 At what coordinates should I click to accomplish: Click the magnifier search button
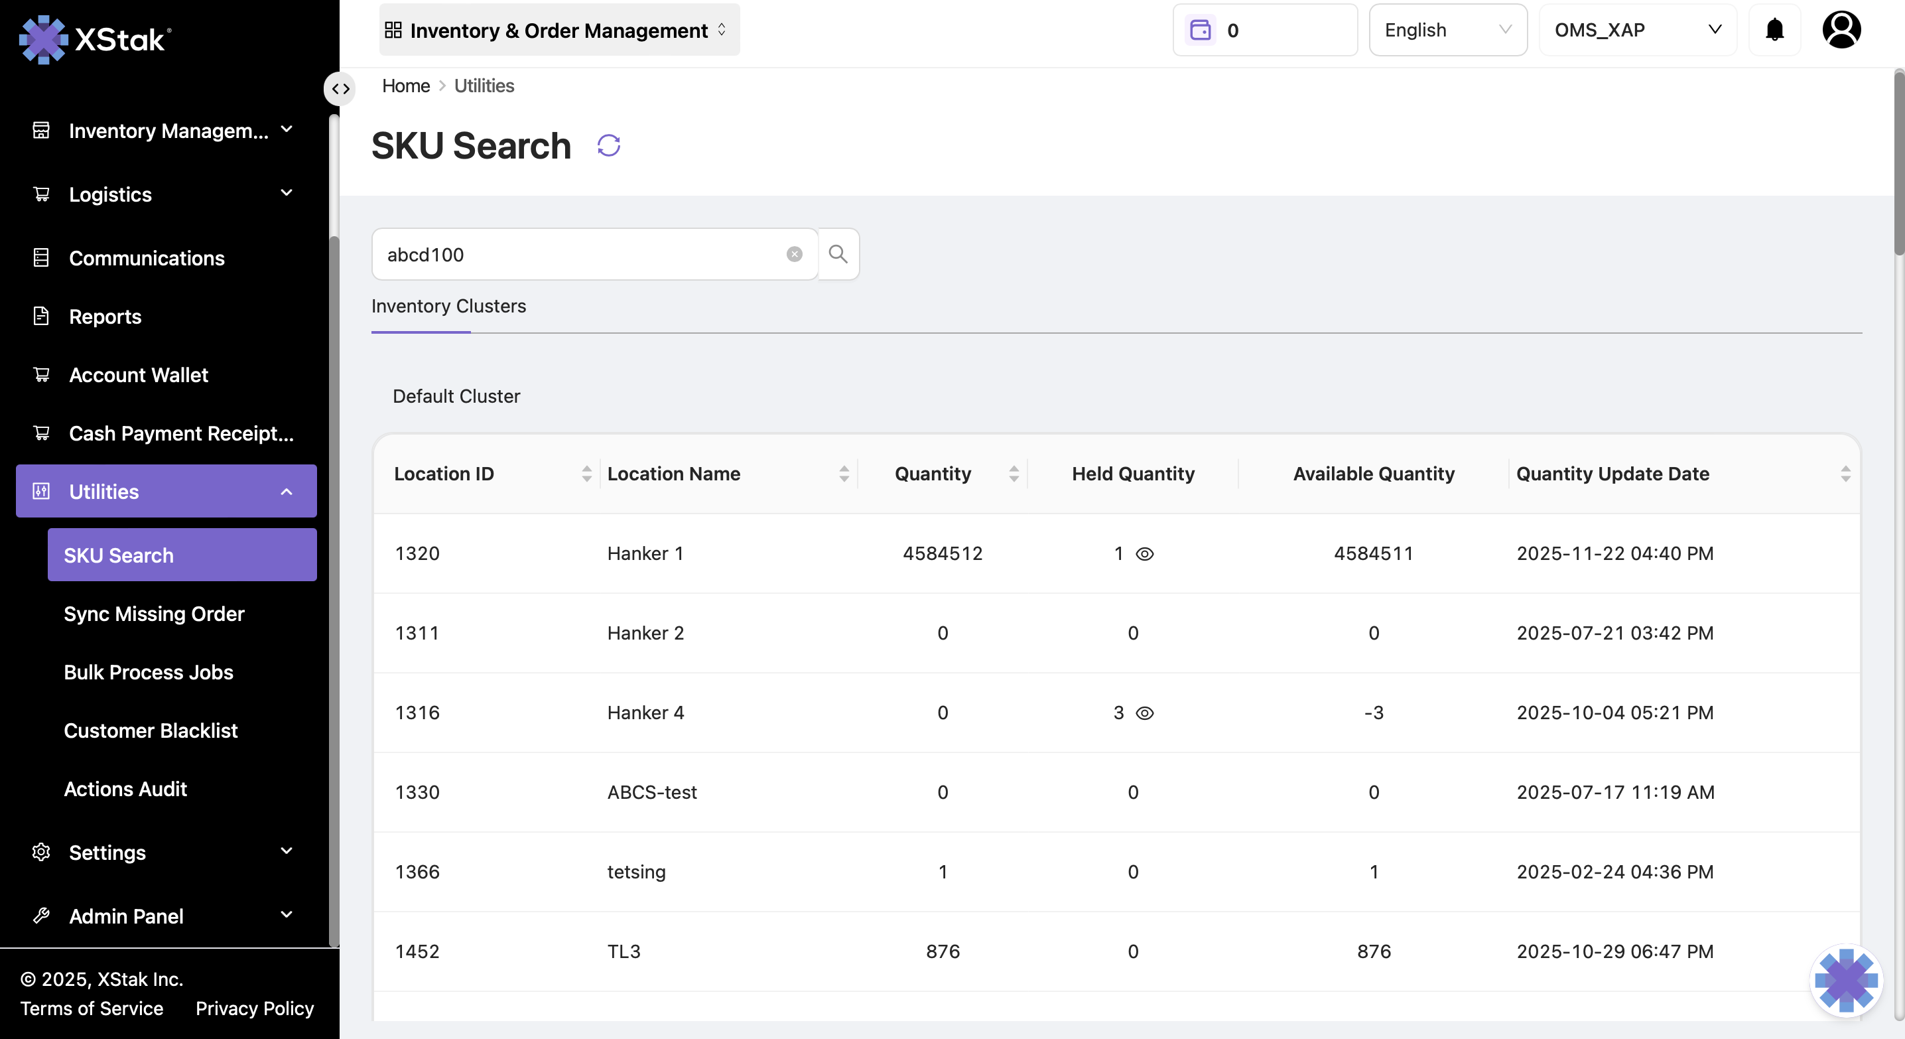point(838,254)
